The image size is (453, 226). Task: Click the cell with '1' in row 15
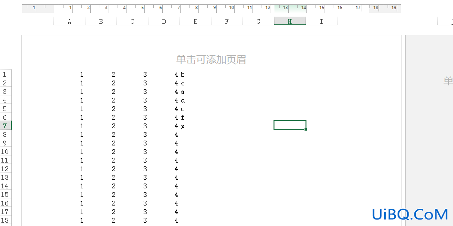[69, 195]
